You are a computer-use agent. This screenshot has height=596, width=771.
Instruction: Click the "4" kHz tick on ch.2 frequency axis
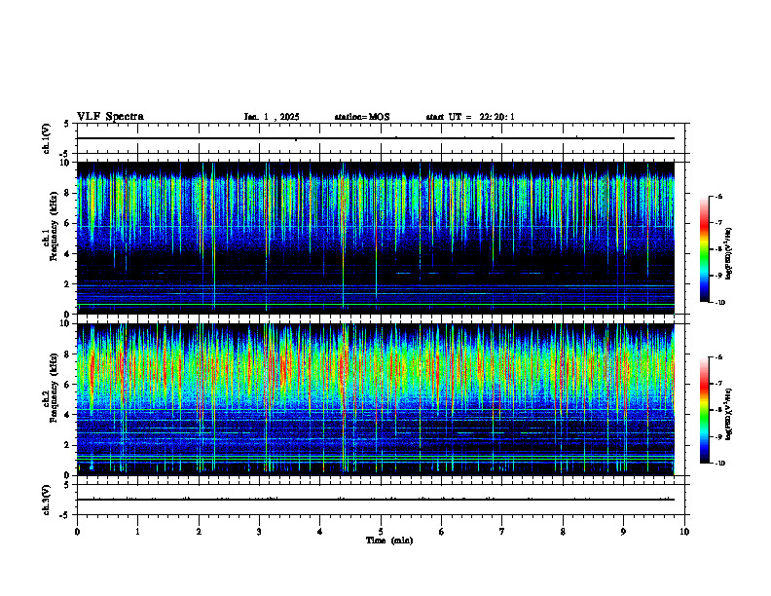[x=68, y=415]
